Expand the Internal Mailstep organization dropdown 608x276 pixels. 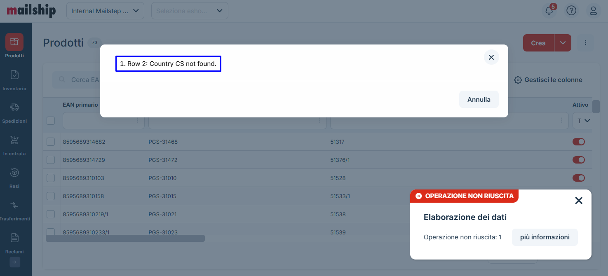(x=105, y=11)
